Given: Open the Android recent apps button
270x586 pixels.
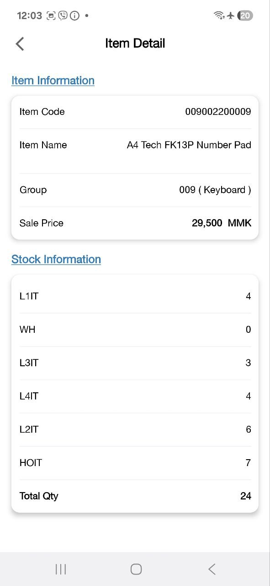Looking at the screenshot, I should [x=60, y=569].
